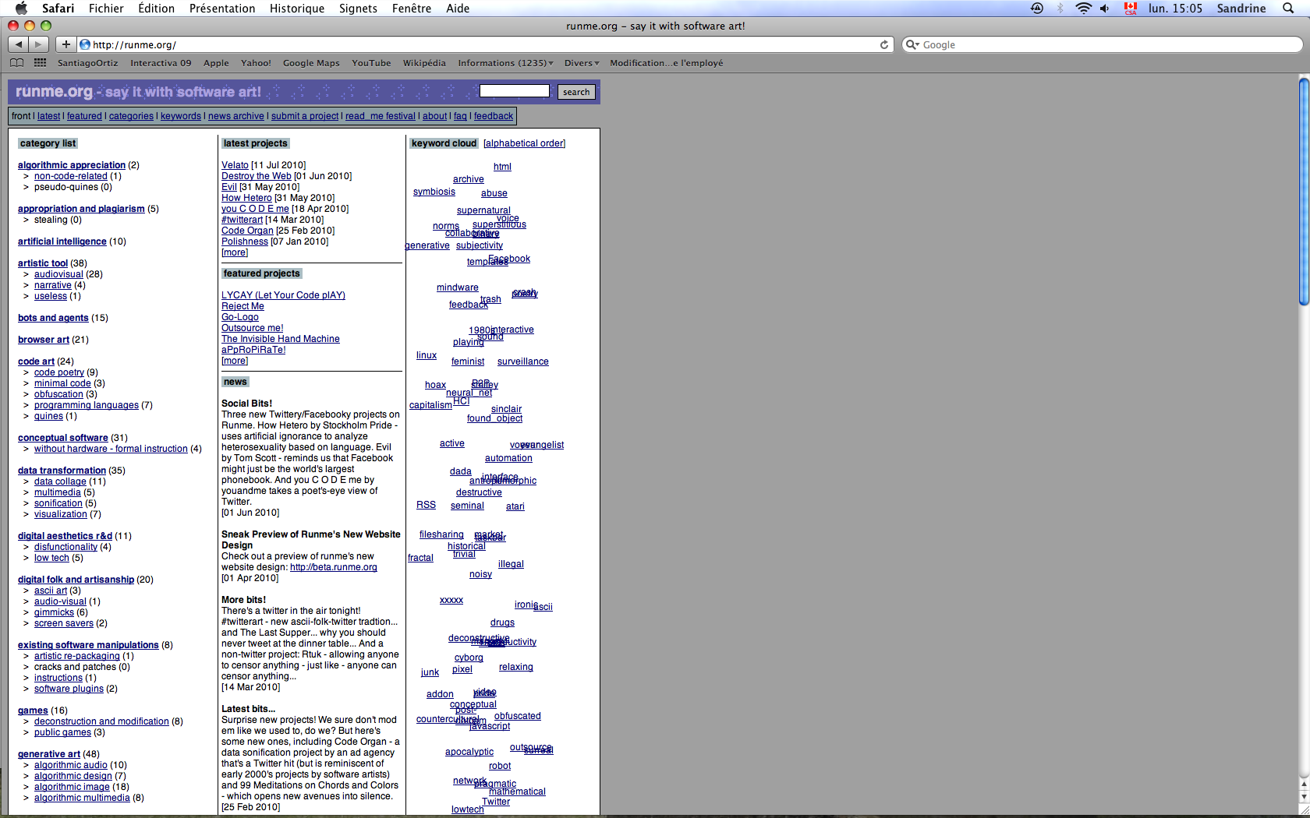Open the Destroy the Web project

coord(257,176)
